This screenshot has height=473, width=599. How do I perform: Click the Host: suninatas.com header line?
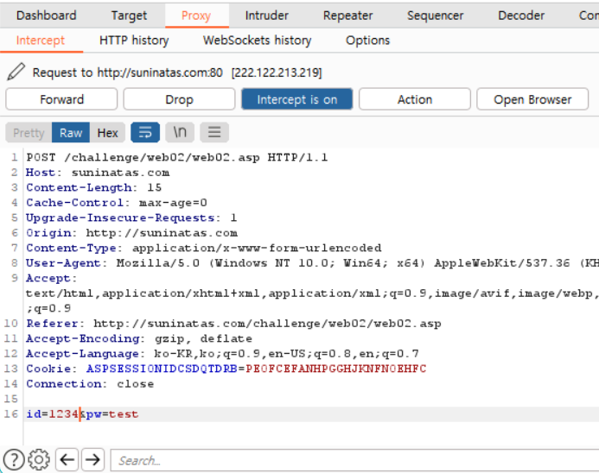[98, 173]
